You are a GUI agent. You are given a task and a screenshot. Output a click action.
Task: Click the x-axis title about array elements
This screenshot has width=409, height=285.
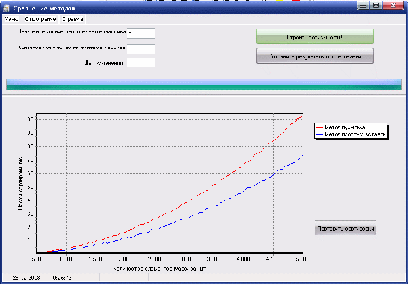pos(160,269)
